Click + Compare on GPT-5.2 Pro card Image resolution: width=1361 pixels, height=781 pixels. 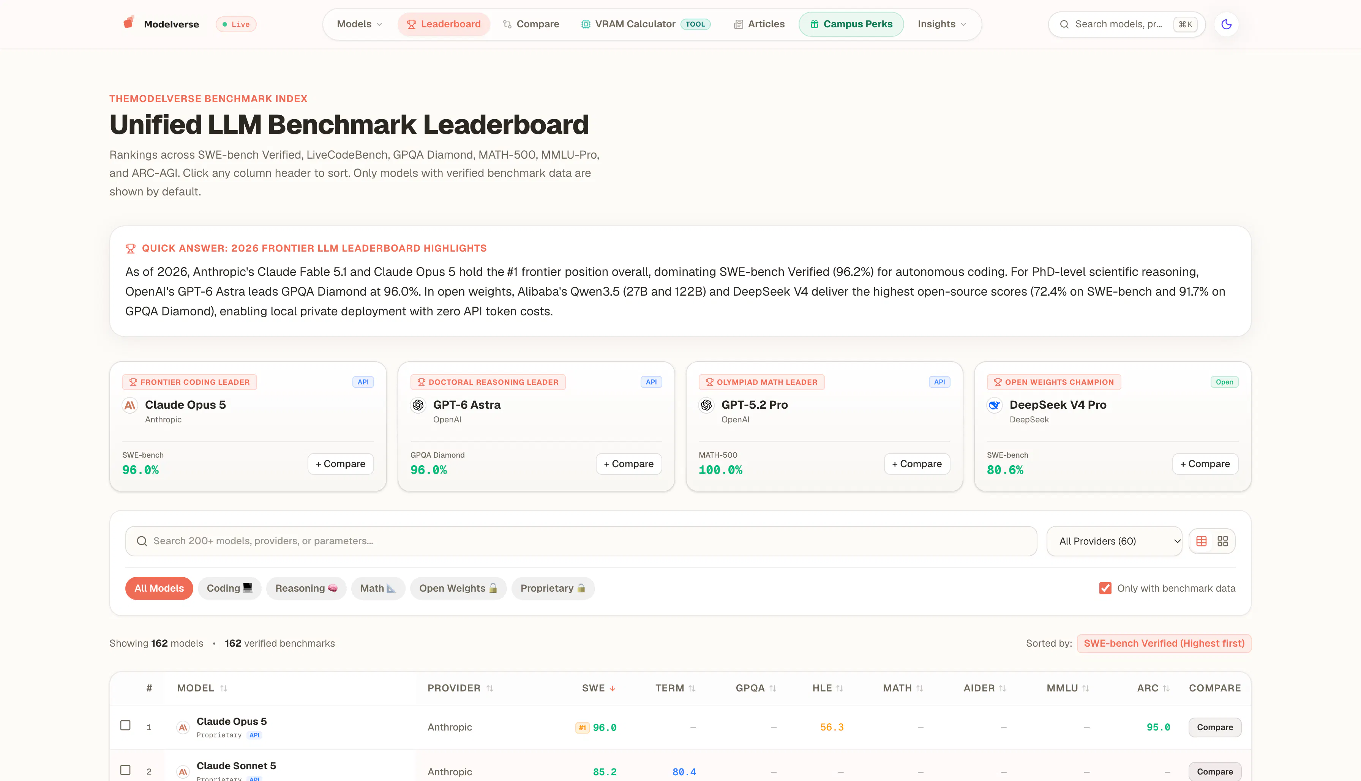coord(917,464)
